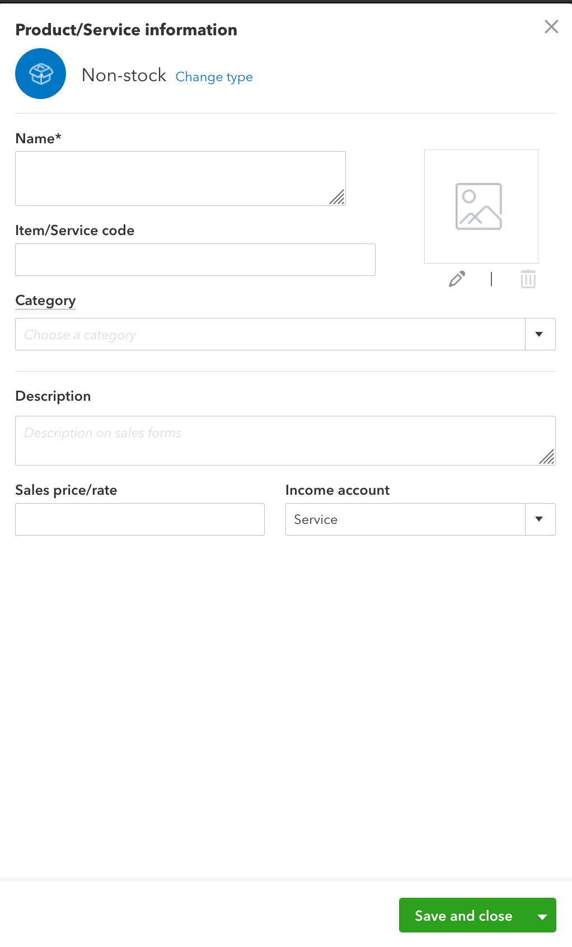Expand the Category dropdown arrow

(x=540, y=334)
